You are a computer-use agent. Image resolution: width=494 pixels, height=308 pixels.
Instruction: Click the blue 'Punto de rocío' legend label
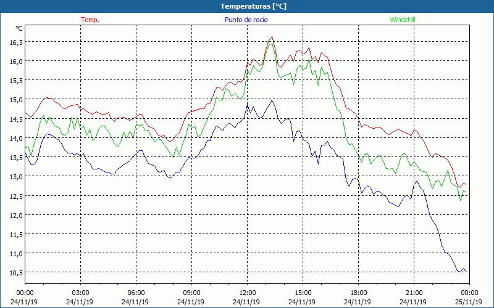point(246,20)
